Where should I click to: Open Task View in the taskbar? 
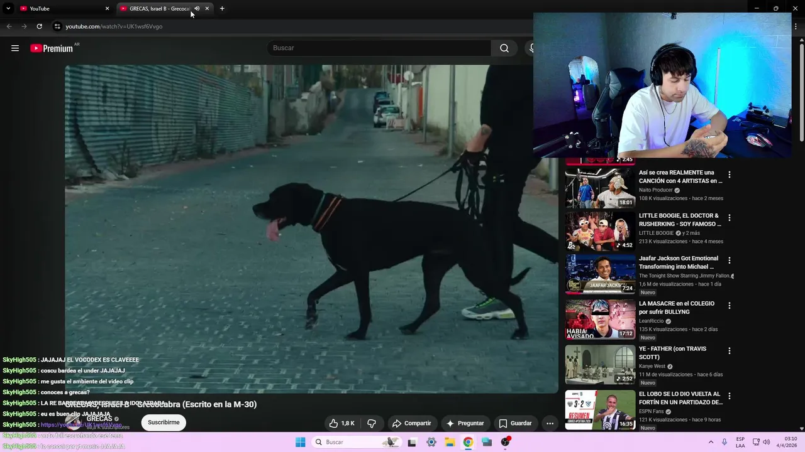tap(412, 442)
